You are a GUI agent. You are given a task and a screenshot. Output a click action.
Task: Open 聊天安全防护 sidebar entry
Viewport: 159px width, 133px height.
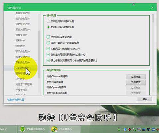pyautogui.click(x=22, y=51)
